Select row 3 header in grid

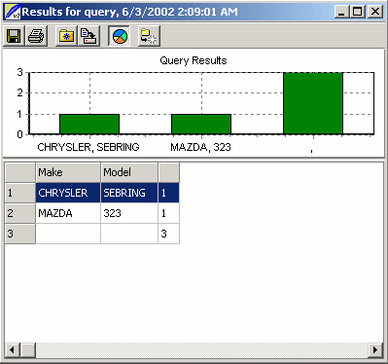click(19, 234)
